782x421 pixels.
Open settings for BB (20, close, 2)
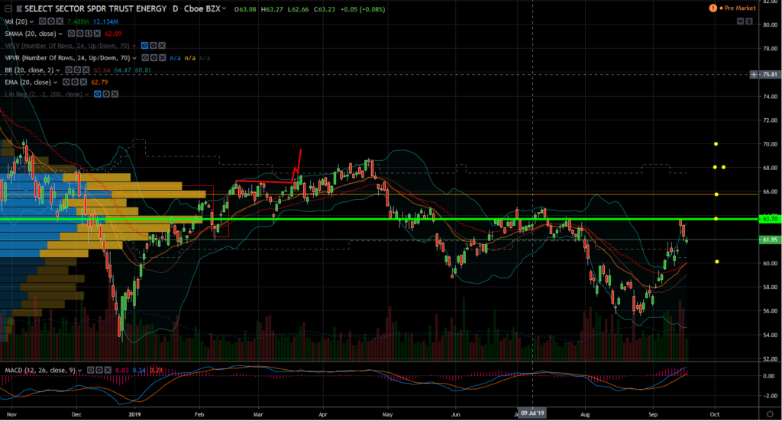(77, 69)
